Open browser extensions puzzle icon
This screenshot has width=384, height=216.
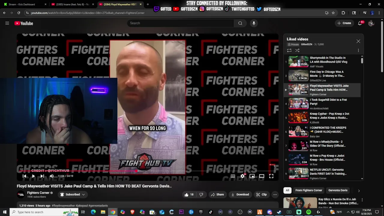343,13
